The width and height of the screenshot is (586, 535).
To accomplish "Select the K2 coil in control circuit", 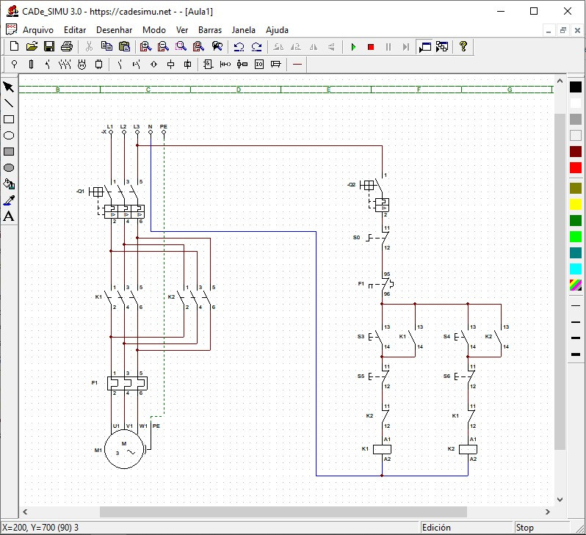I will coord(468,449).
